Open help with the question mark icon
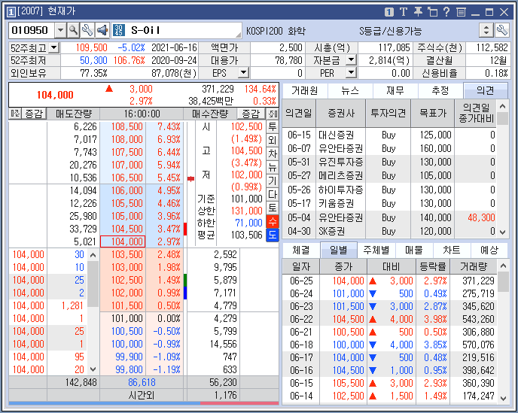518x413 pixels. 446,12
